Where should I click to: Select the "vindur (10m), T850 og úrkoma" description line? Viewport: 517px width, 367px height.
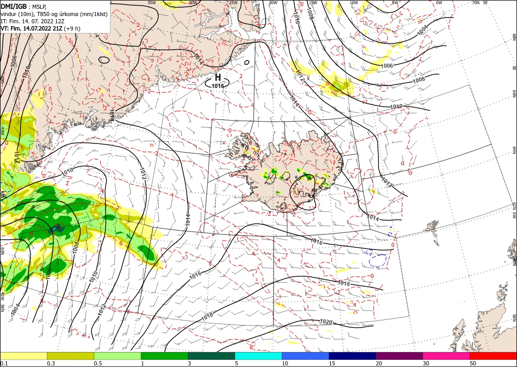click(54, 14)
